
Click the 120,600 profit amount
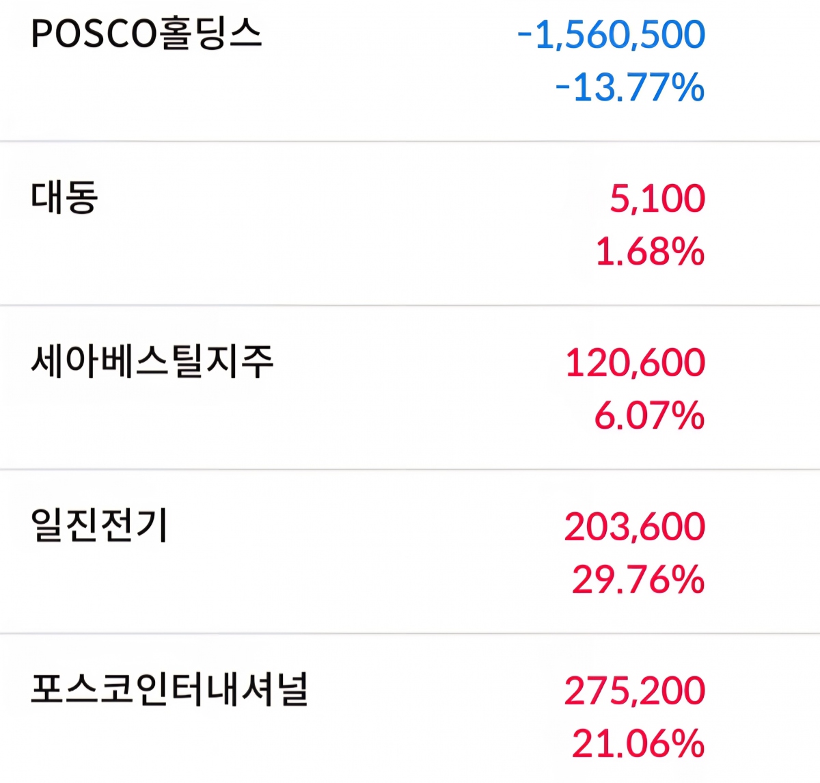click(x=635, y=362)
